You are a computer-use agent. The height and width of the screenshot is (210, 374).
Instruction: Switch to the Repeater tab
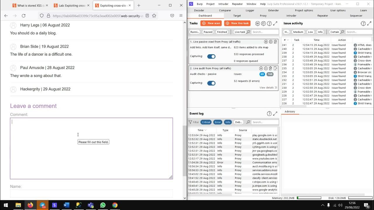click(323, 16)
